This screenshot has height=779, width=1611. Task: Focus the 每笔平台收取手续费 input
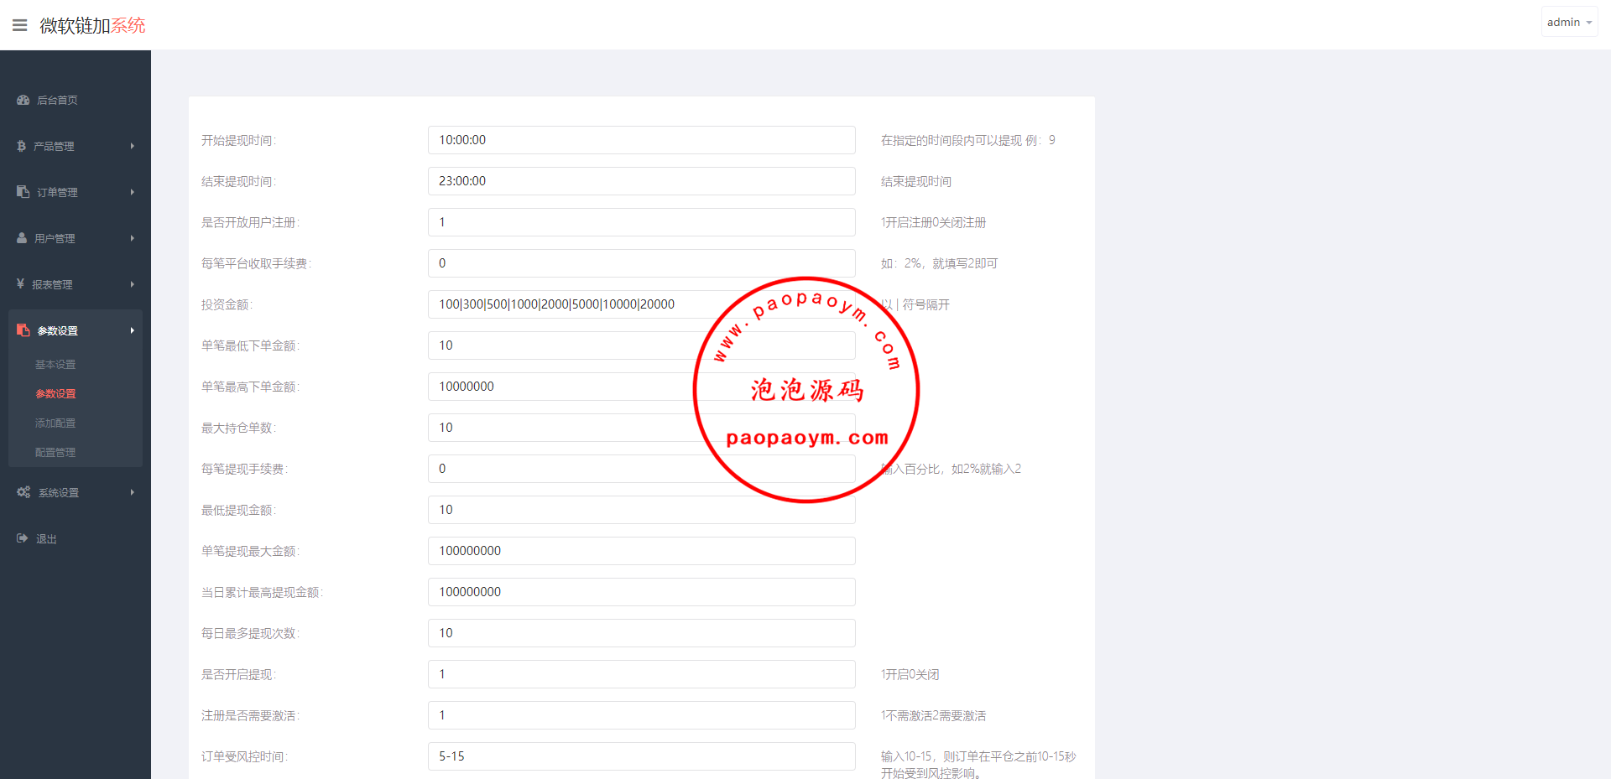pos(642,263)
